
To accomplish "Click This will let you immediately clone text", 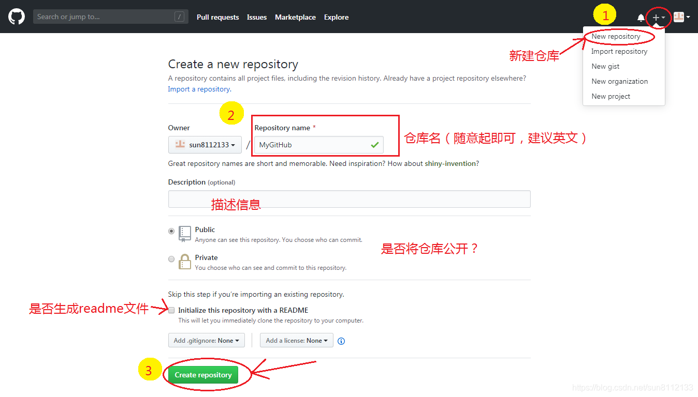I will (271, 320).
